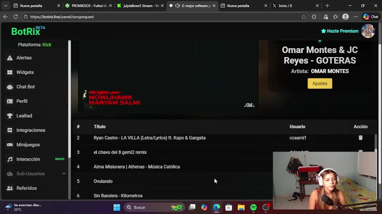Click the Ajustes button
This screenshot has height=214, width=382.
pos(320,84)
